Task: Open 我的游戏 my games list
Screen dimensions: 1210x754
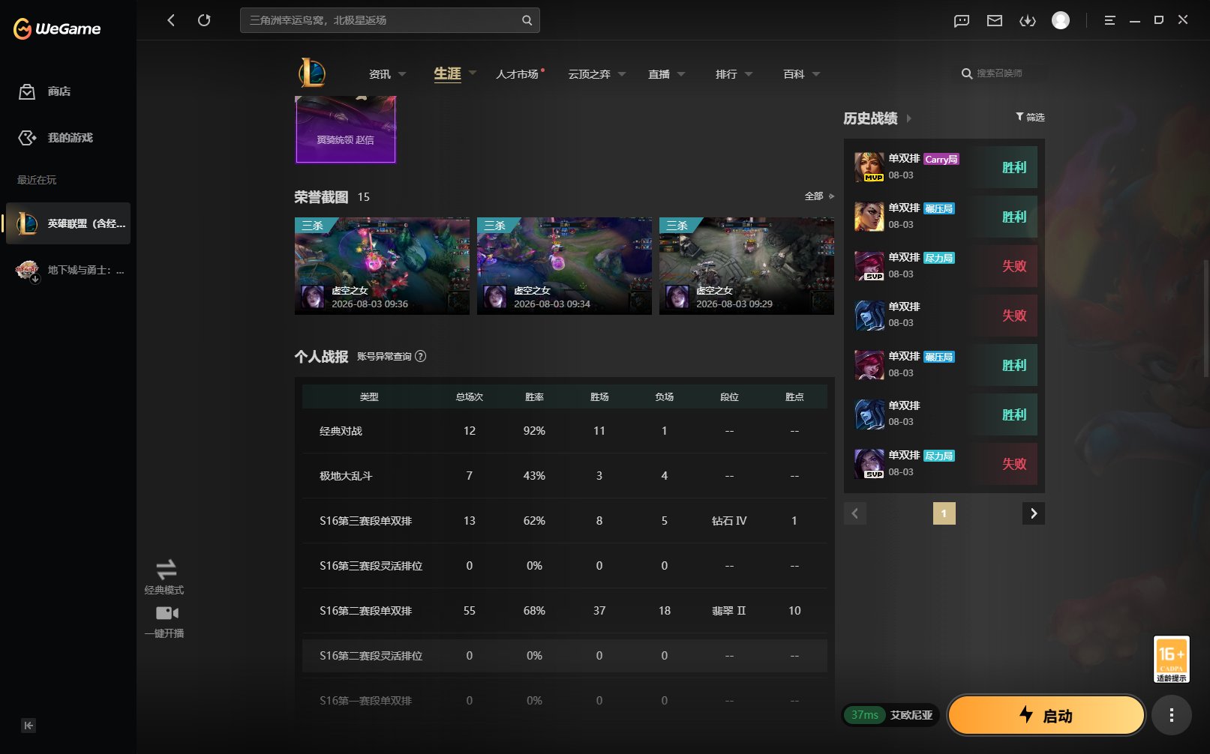Action: point(56,138)
